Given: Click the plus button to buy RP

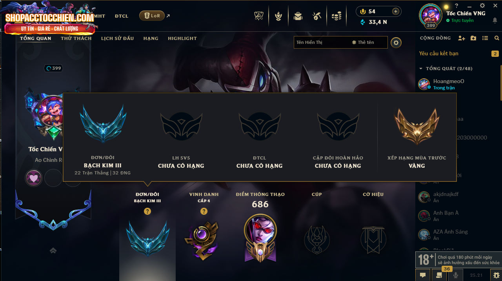Looking at the screenshot, I should tap(395, 11).
